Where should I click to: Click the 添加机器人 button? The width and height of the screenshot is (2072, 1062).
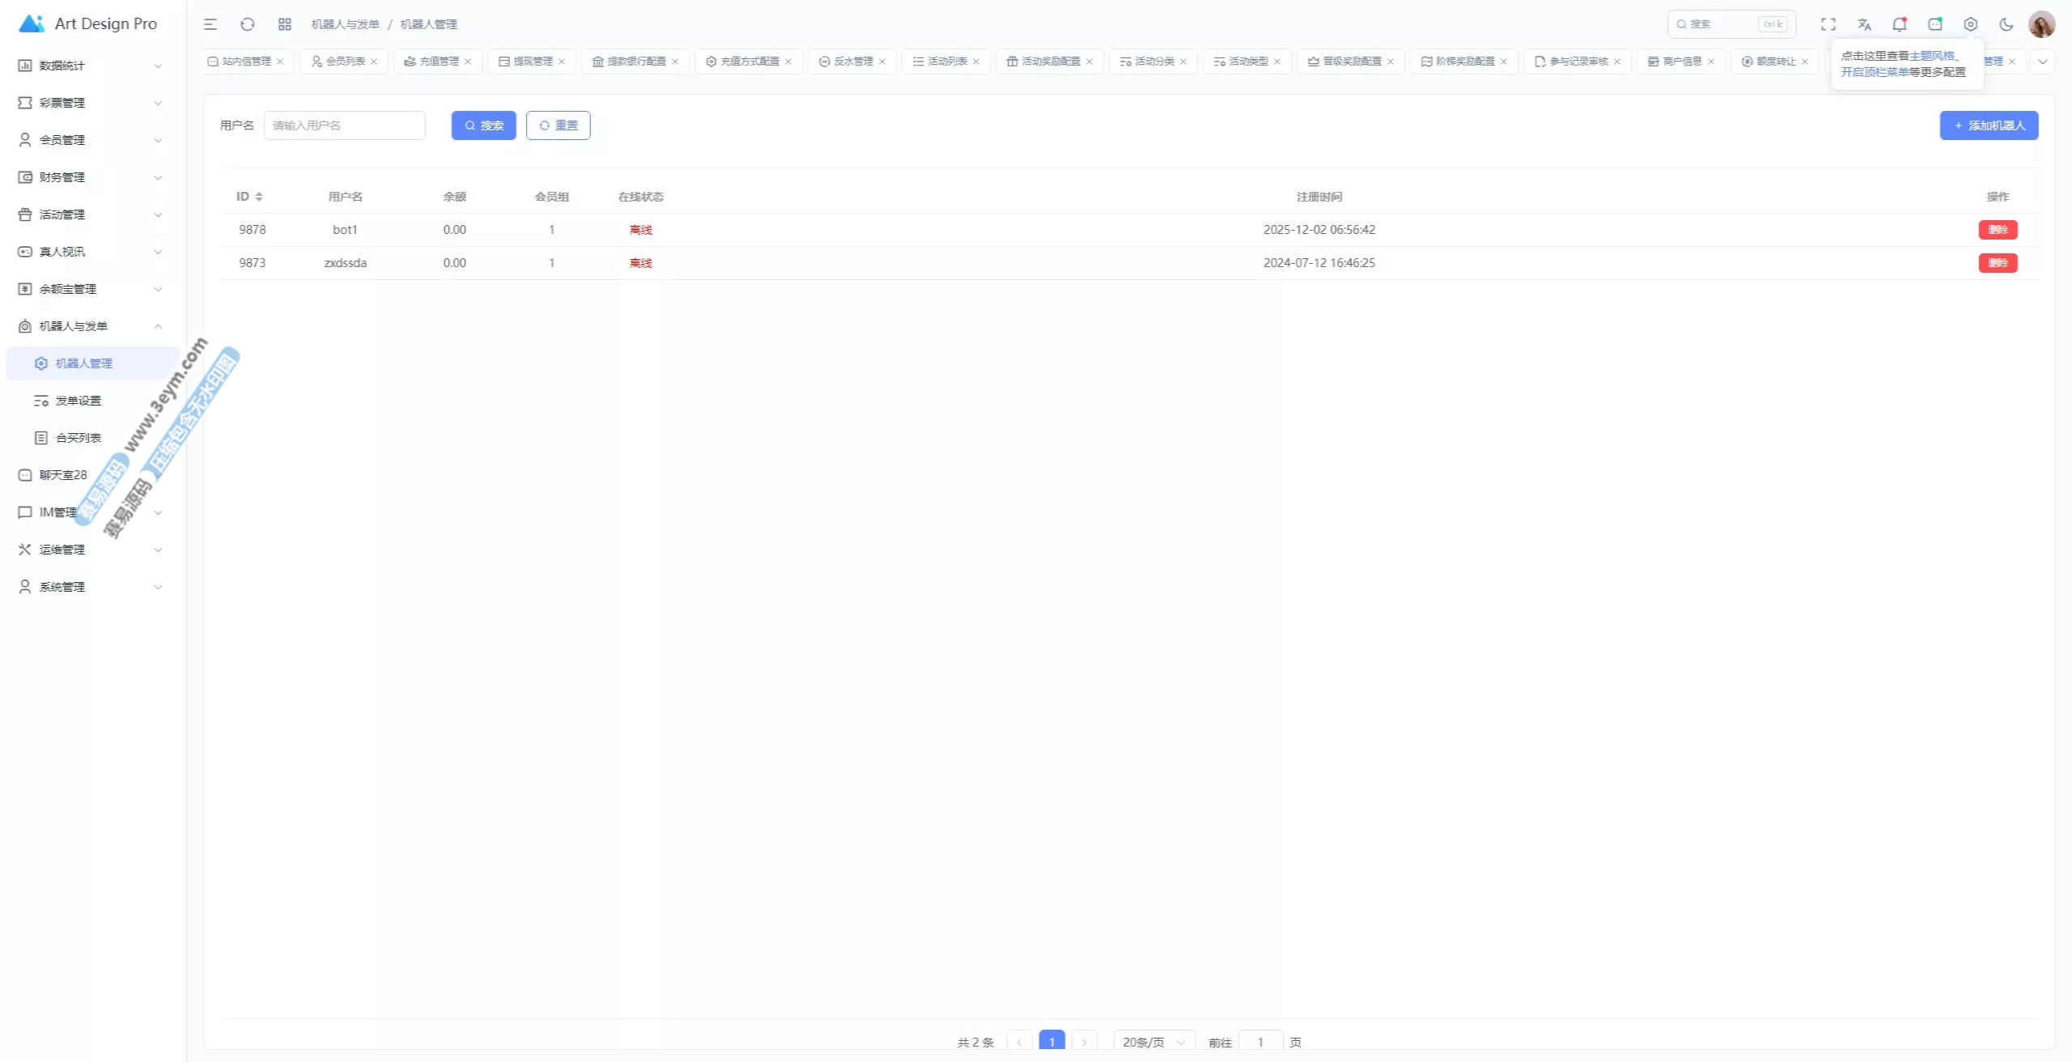click(x=1989, y=125)
